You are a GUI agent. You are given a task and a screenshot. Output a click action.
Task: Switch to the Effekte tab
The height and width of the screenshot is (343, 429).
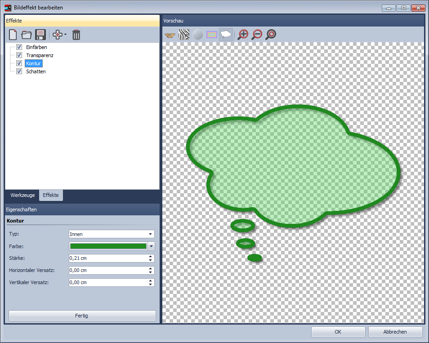[51, 195]
